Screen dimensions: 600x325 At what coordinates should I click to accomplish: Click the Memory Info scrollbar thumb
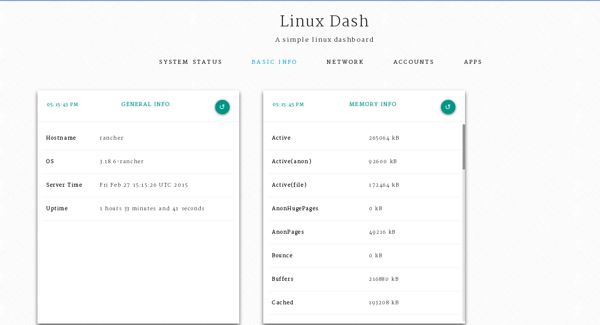click(464, 146)
